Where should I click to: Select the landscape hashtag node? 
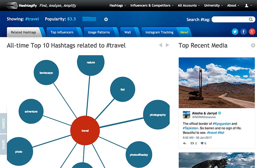46,72
